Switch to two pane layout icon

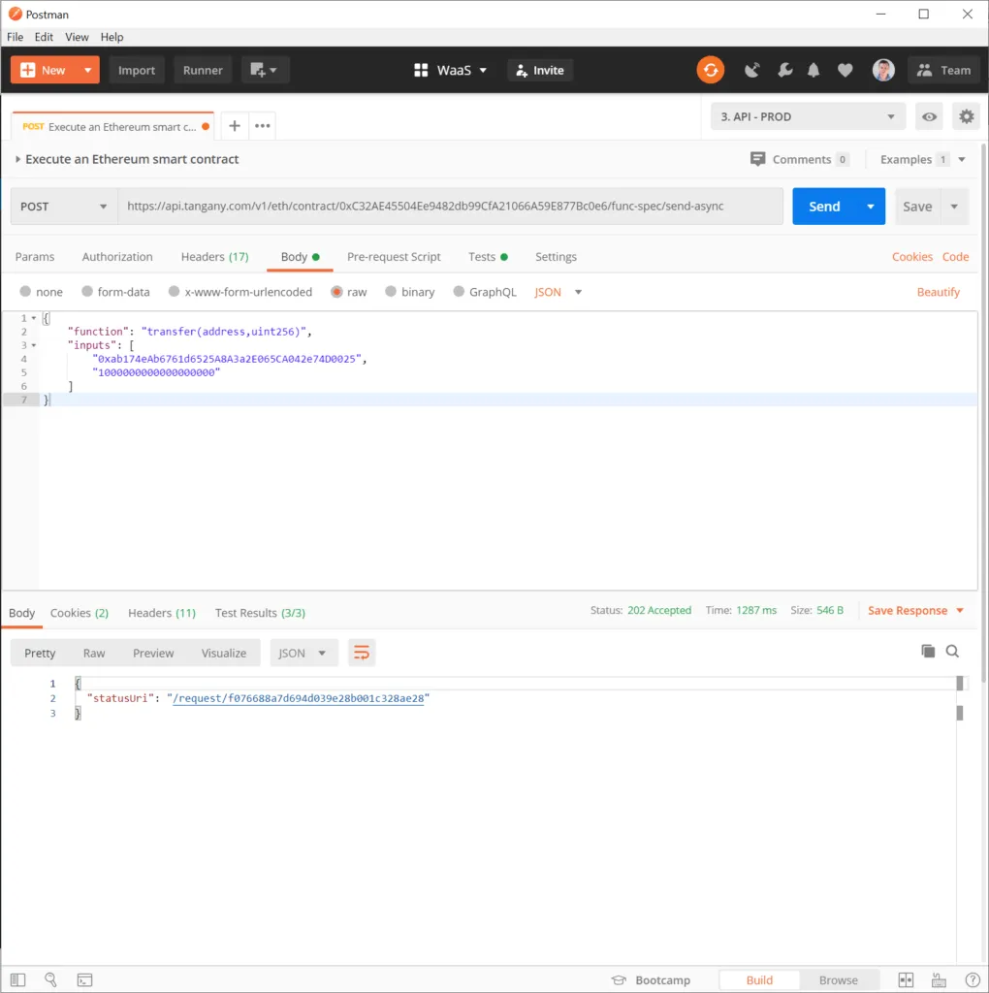coord(906,979)
